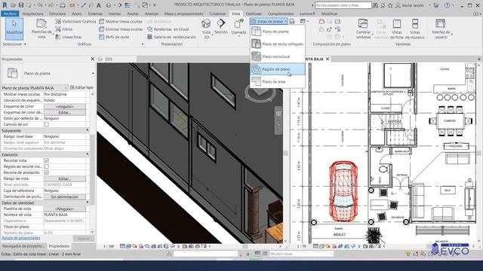483x271 pixels.
Task: Create a Sección view
Action: tap(221, 27)
